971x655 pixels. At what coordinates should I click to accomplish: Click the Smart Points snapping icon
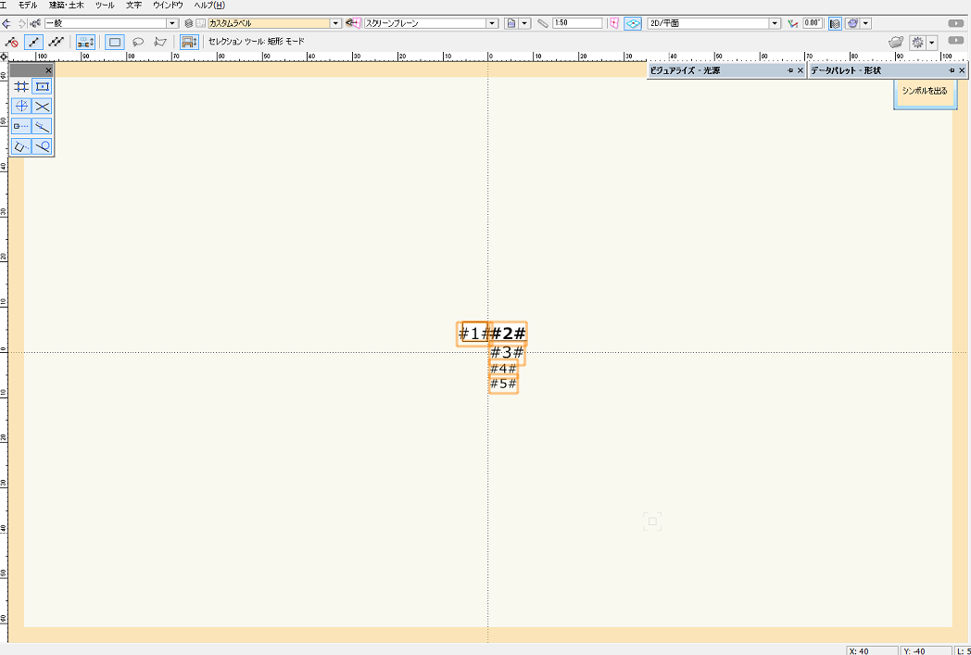(20, 126)
